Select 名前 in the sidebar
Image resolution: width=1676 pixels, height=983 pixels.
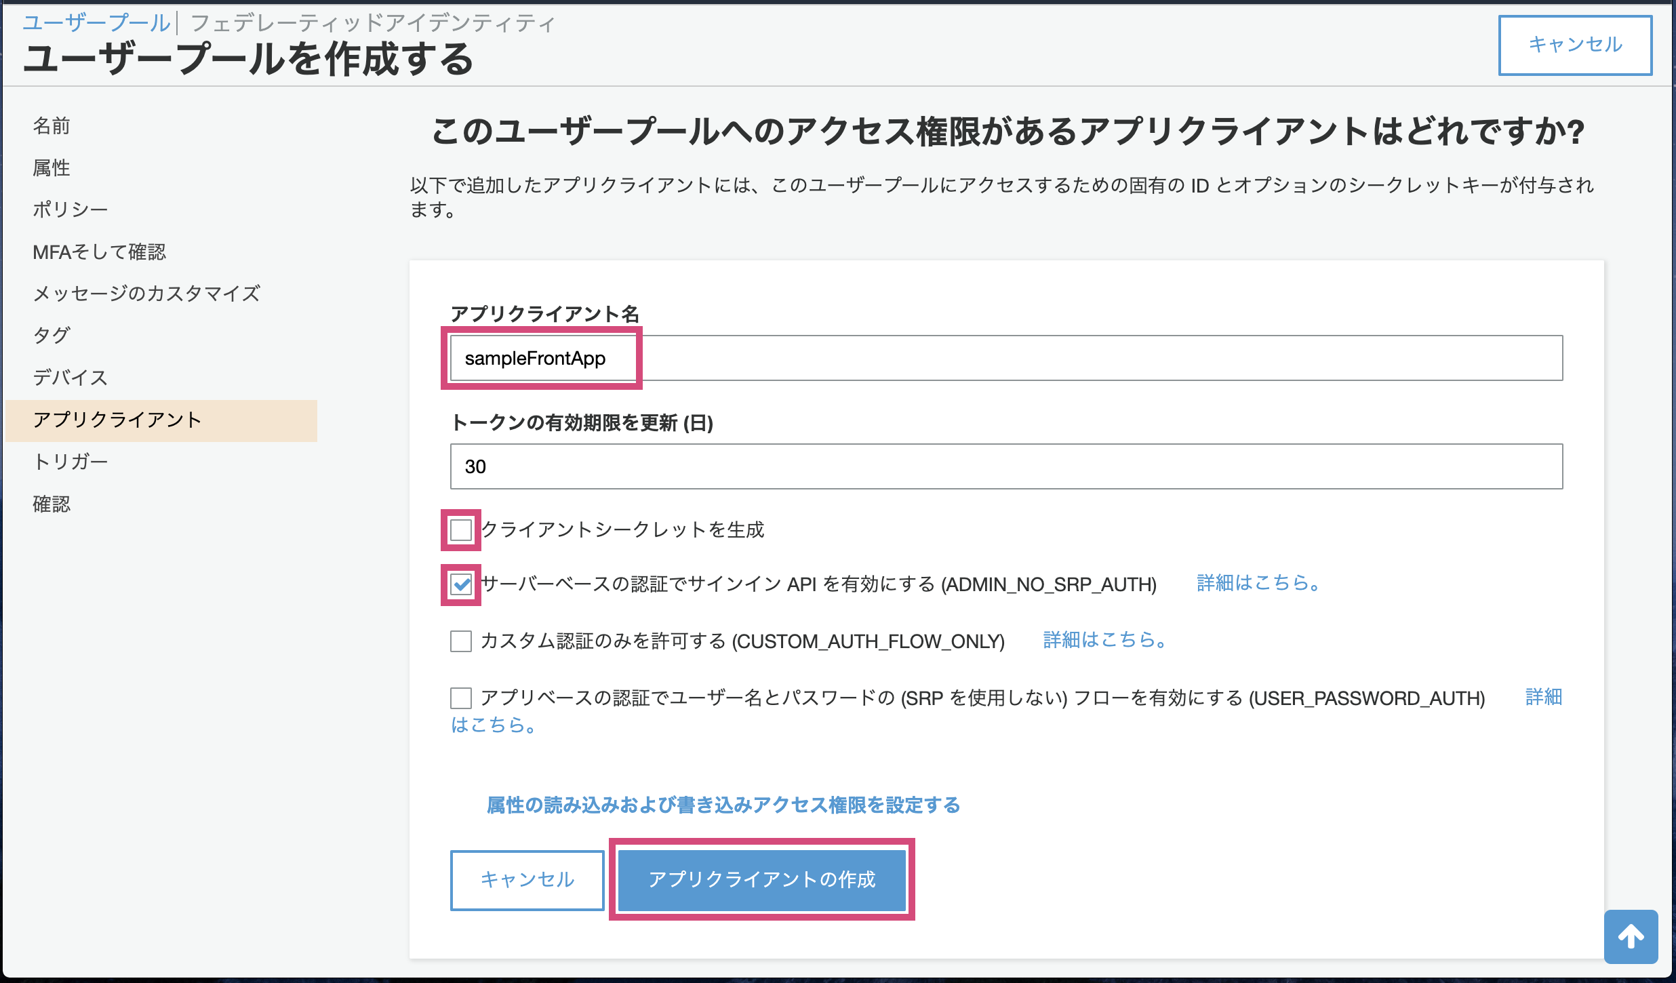pyautogui.click(x=52, y=126)
